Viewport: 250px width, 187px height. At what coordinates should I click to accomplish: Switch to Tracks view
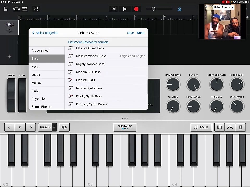click(24, 9)
